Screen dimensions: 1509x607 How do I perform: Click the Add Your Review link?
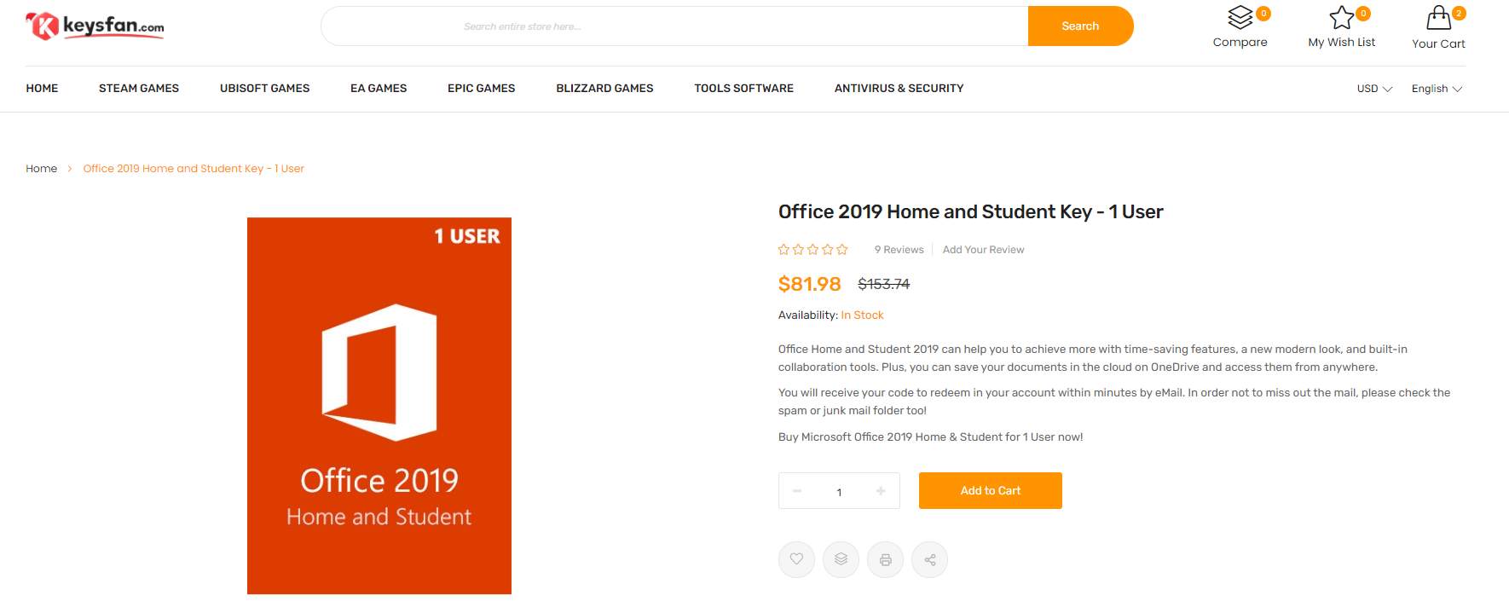click(983, 250)
